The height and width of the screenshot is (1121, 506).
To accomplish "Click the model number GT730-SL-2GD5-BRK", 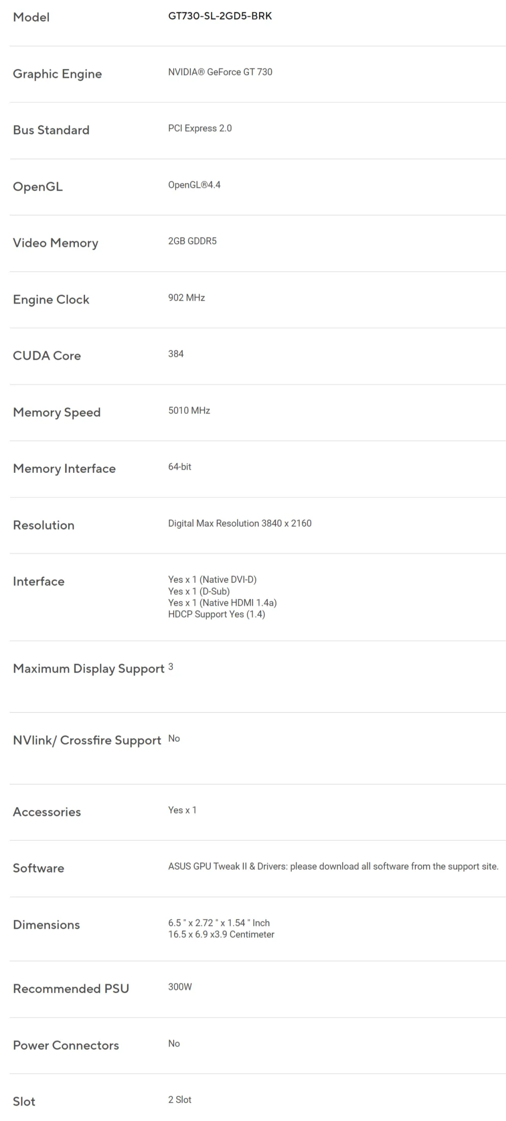I will (x=220, y=16).
